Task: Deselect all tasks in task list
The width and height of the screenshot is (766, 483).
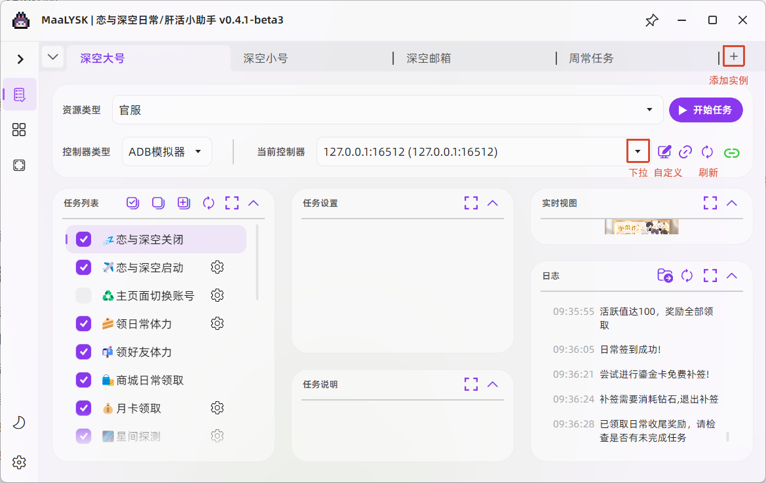Action: [x=158, y=203]
